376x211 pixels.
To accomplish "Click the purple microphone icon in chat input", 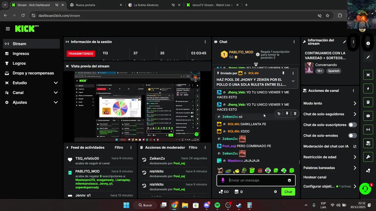I will (223, 180).
